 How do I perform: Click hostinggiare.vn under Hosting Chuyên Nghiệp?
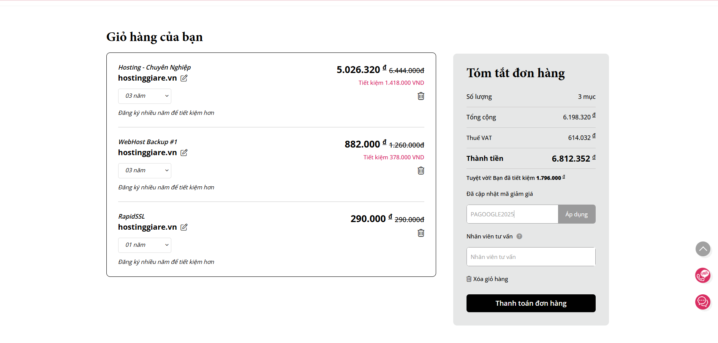pos(147,78)
